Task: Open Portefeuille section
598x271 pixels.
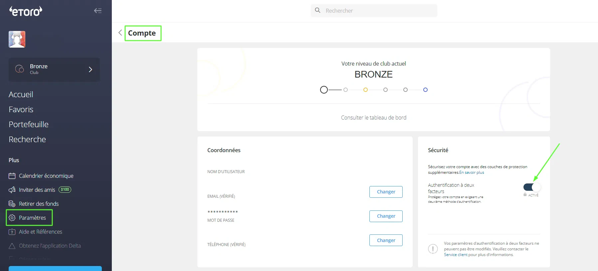Action: click(29, 125)
